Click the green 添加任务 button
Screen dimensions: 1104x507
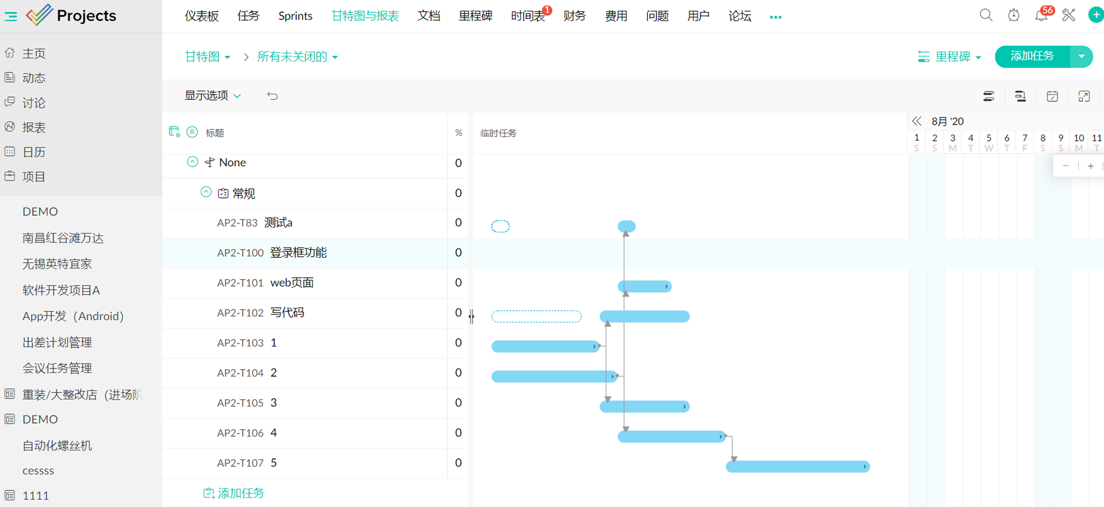1031,56
